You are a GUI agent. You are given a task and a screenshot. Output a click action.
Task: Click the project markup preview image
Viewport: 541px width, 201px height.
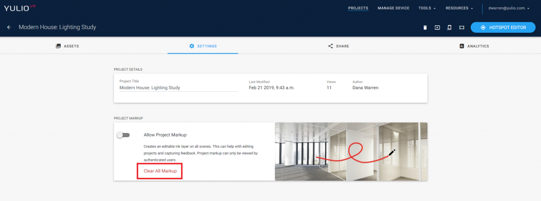pos(351,151)
